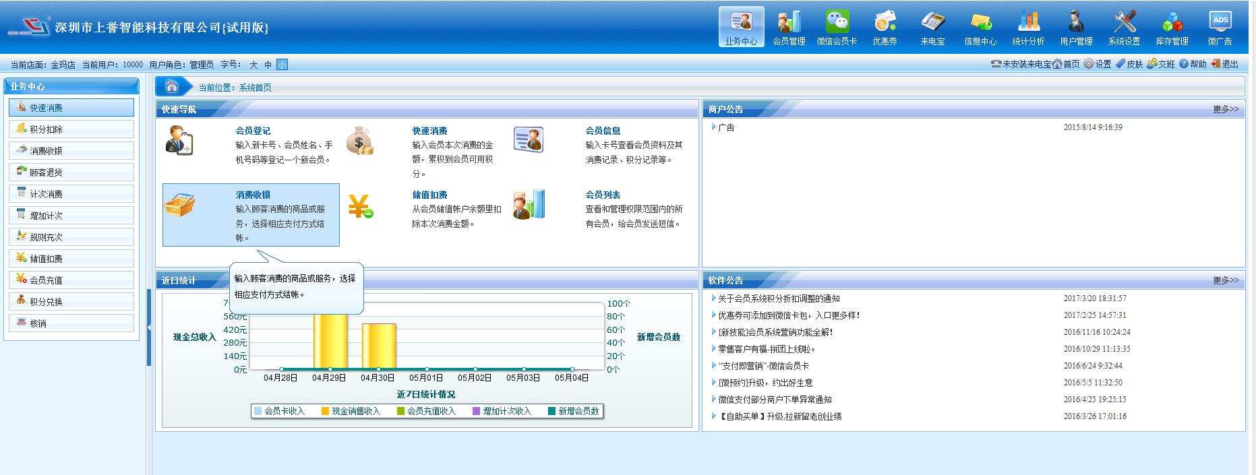Select the 小 font size option
Screen dimensions: 1256x475
[282, 65]
